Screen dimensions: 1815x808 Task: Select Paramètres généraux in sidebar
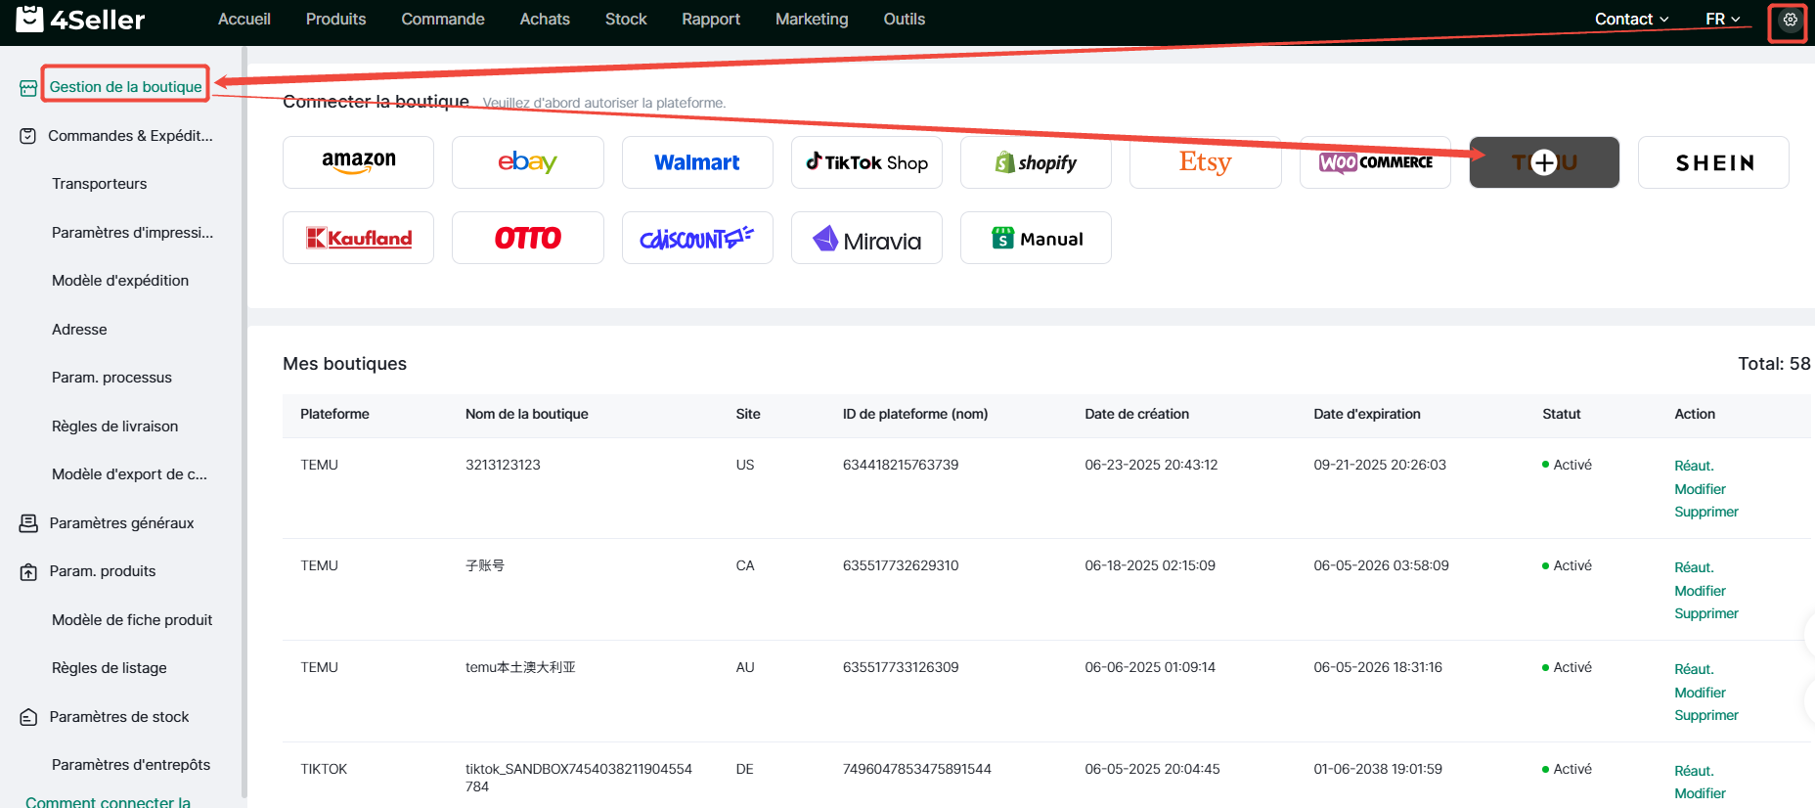pos(121,523)
